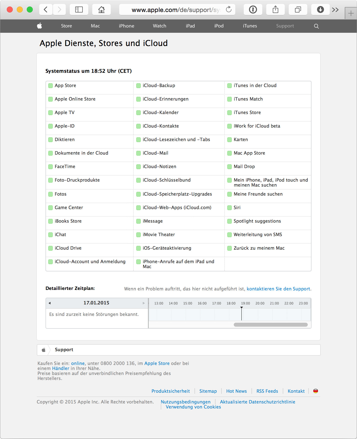Click 'iCloud-Schlüsselbund' service name
This screenshot has height=439, width=357.
167,180
